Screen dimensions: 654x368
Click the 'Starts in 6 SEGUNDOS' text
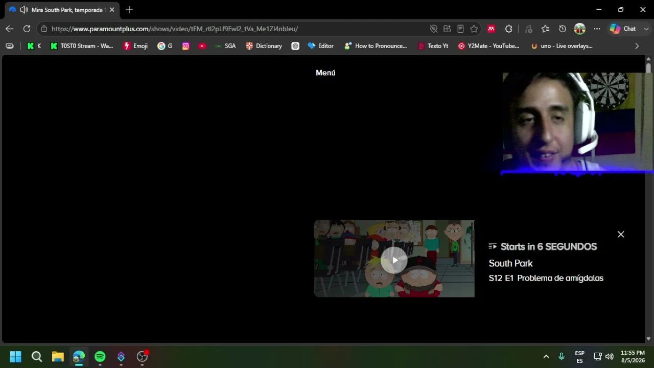click(549, 246)
